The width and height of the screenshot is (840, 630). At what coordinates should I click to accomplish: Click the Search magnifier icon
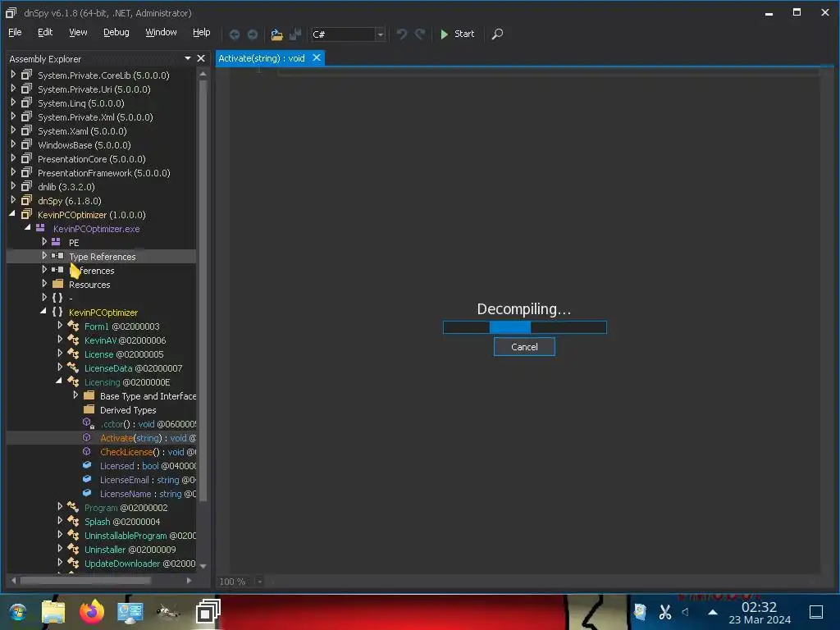(497, 34)
